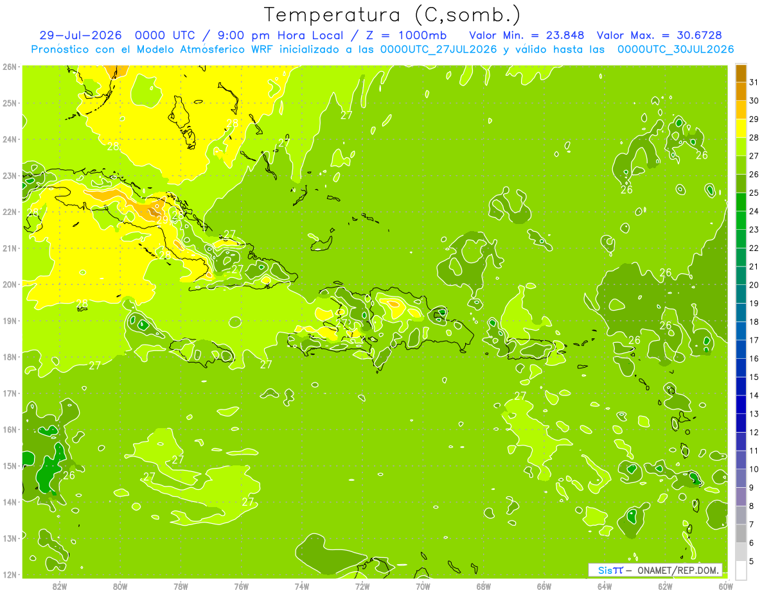Click the 66W longitude axis label
Screen dimensions: 771x595
[544, 586]
